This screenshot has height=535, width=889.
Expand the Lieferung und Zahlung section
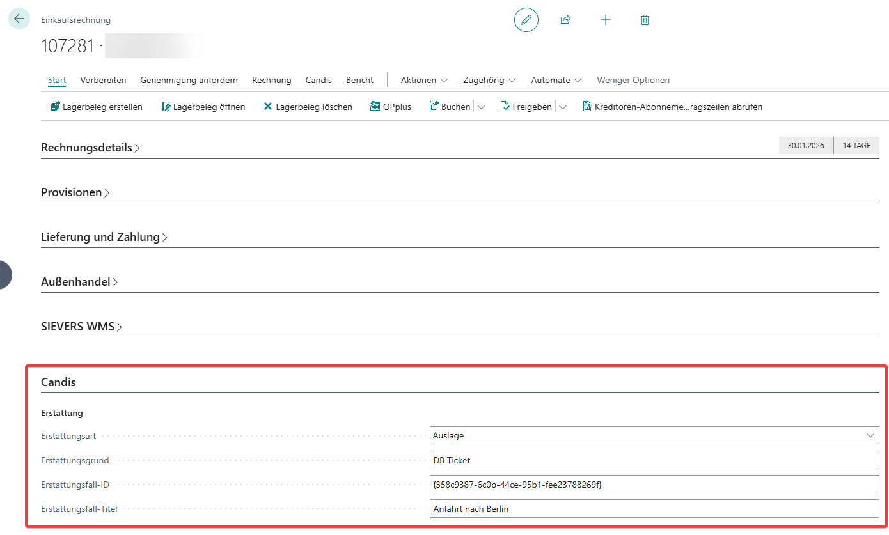(104, 237)
